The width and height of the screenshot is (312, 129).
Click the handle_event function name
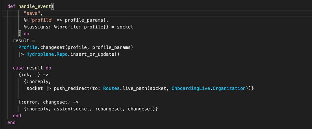click(x=35, y=7)
